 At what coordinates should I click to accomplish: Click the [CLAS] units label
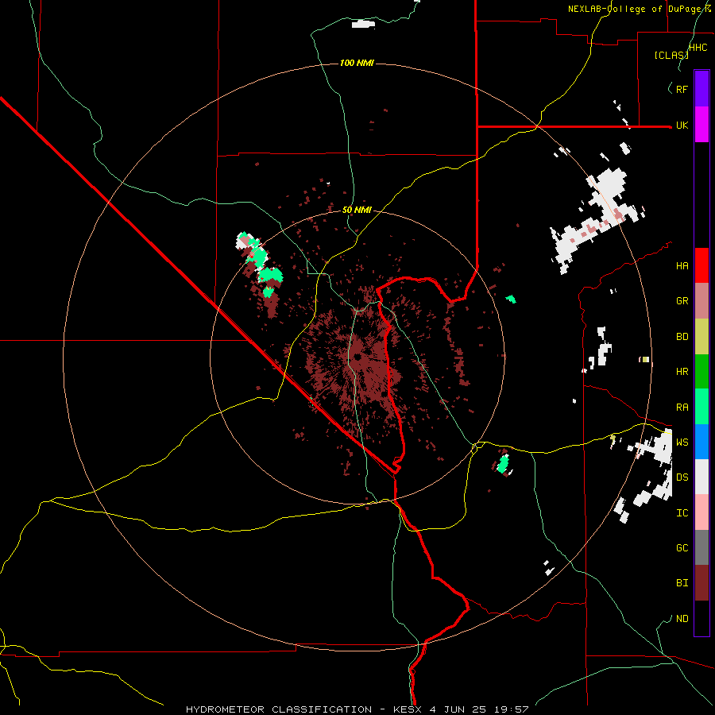click(x=671, y=55)
